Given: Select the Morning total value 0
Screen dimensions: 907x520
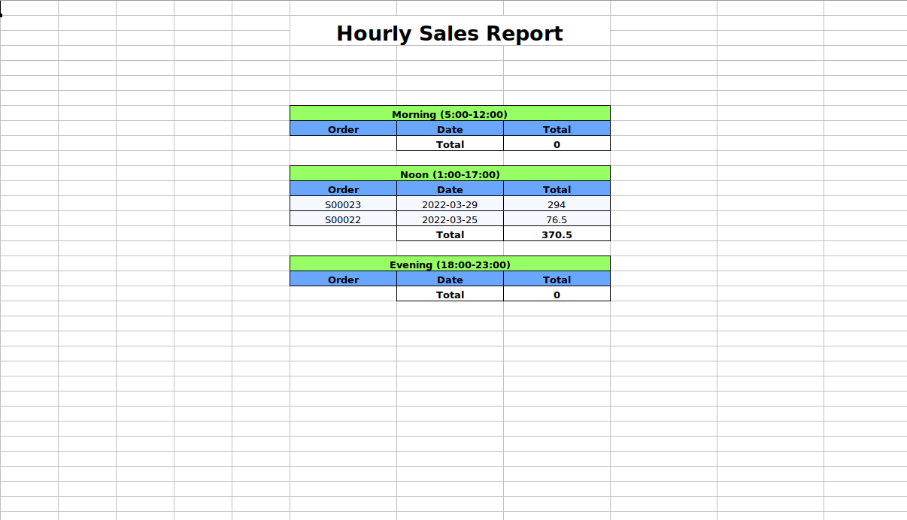Looking at the screenshot, I should [557, 144].
